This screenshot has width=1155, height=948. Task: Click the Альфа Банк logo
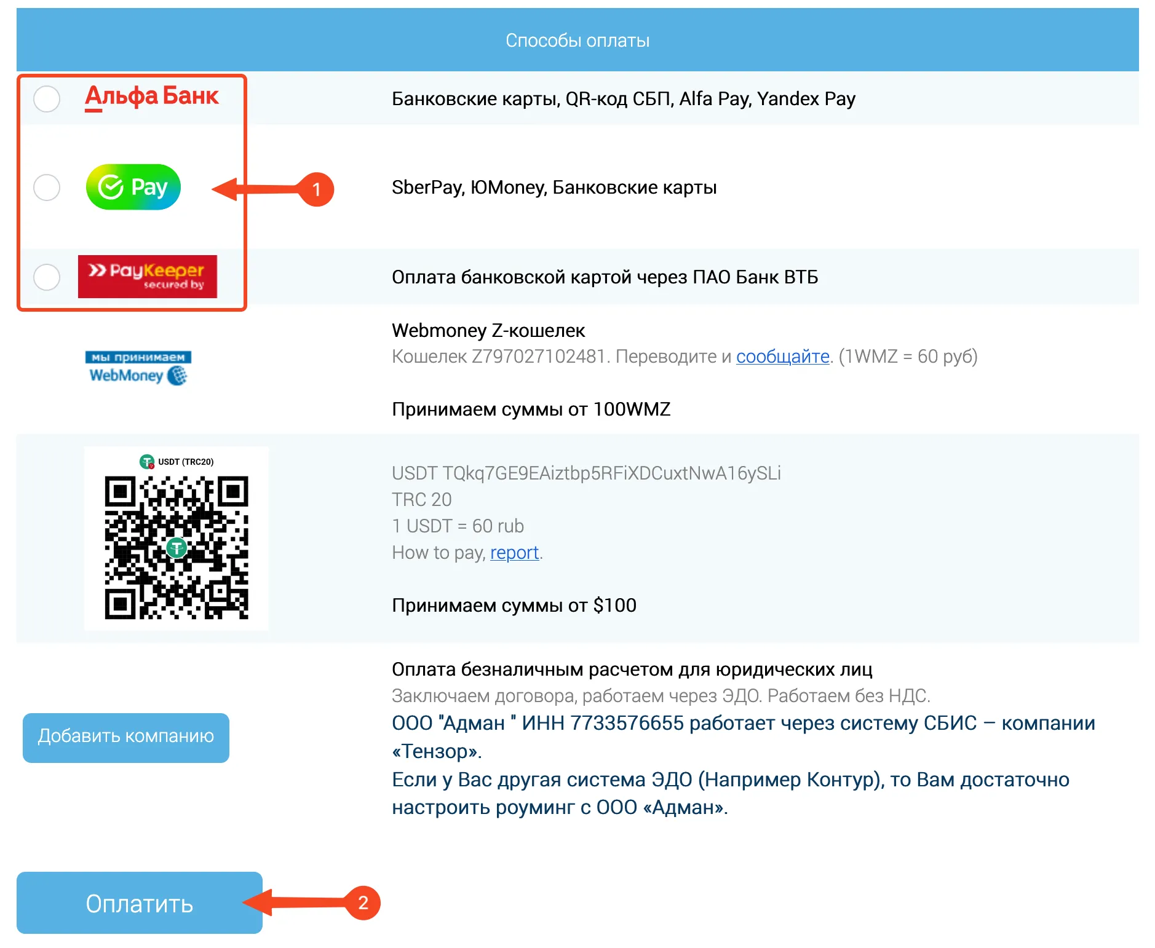click(151, 97)
